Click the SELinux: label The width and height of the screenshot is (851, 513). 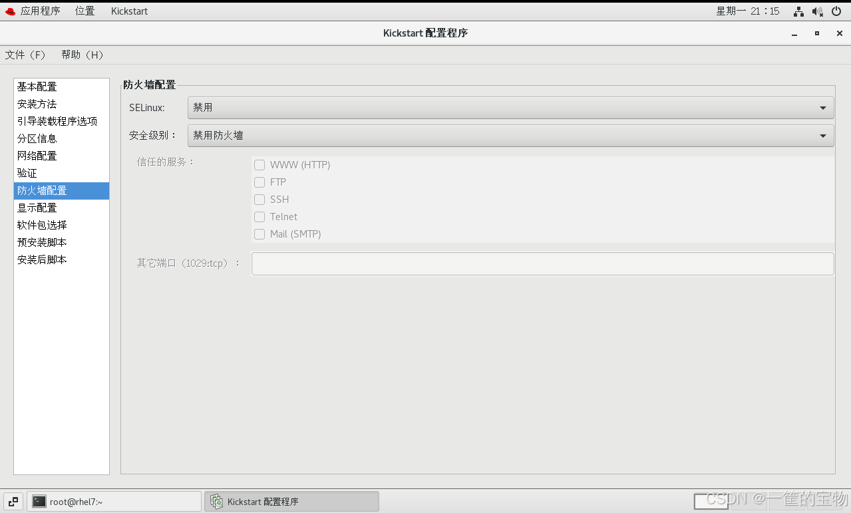click(147, 108)
